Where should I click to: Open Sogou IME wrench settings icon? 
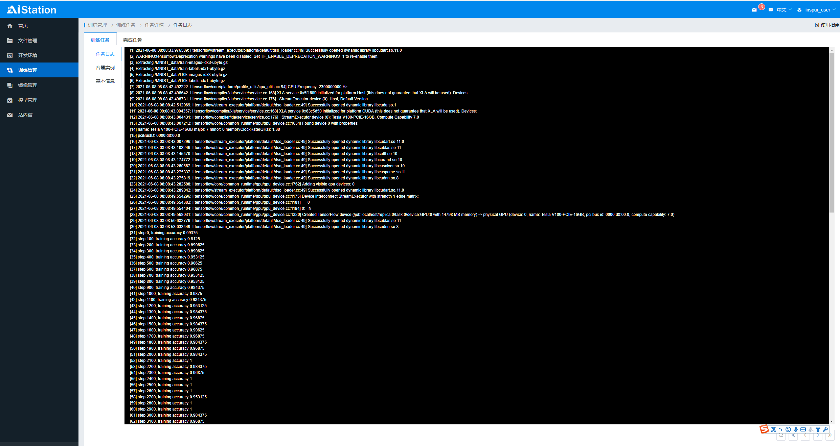[825, 429]
